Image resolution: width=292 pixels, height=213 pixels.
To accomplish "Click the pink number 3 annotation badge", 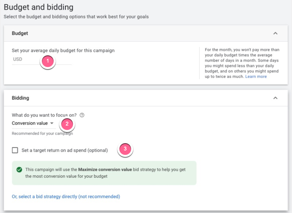I will 125,149.
